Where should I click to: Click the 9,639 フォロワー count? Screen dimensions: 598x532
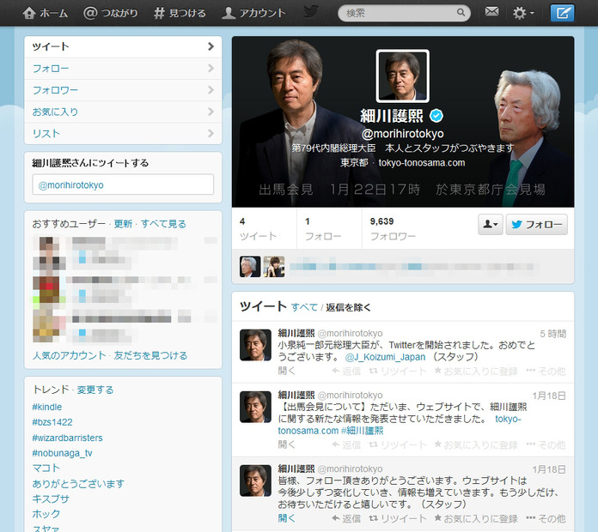click(x=394, y=228)
